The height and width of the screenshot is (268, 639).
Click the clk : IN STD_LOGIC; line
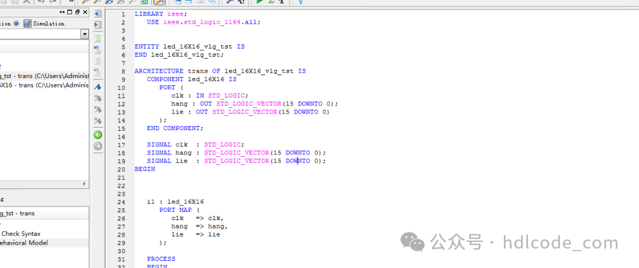click(x=209, y=95)
